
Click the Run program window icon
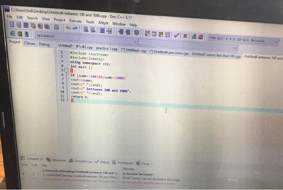click(x=154, y=34)
